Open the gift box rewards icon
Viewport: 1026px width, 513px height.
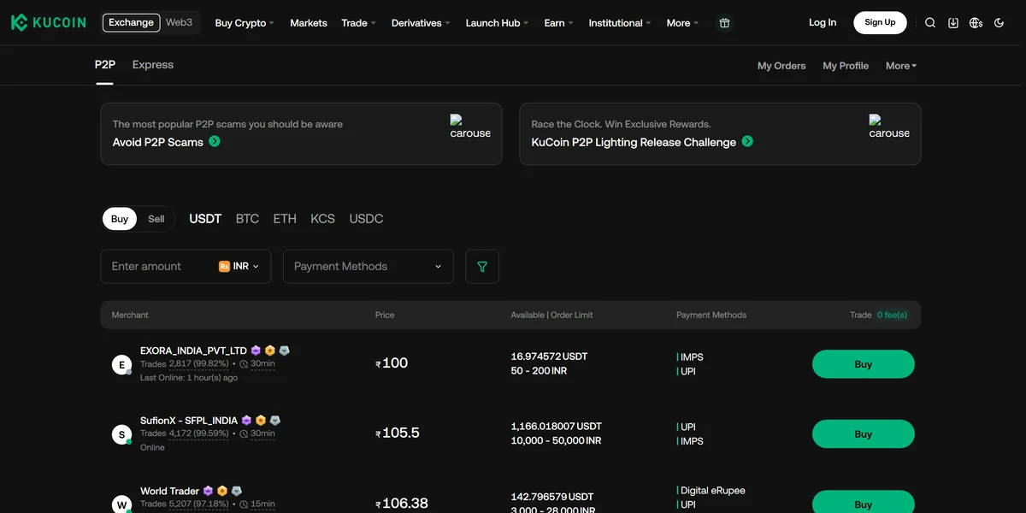point(724,23)
